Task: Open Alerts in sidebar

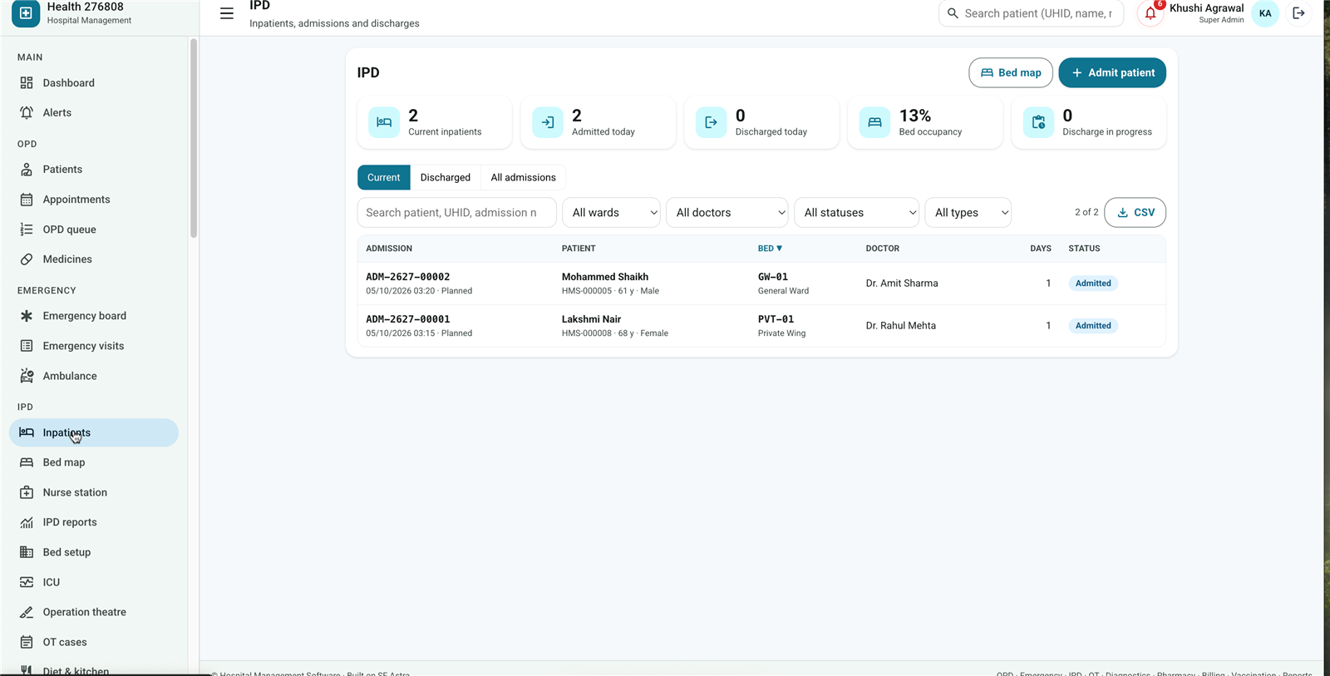Action: click(94, 113)
